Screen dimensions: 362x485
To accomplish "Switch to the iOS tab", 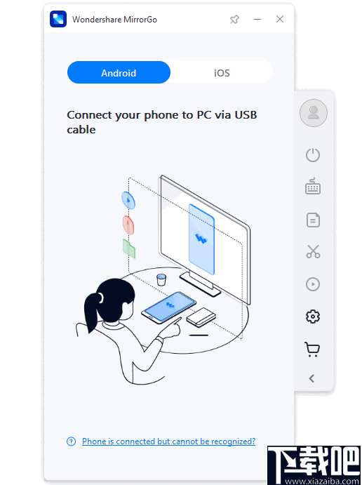I will click(x=222, y=72).
